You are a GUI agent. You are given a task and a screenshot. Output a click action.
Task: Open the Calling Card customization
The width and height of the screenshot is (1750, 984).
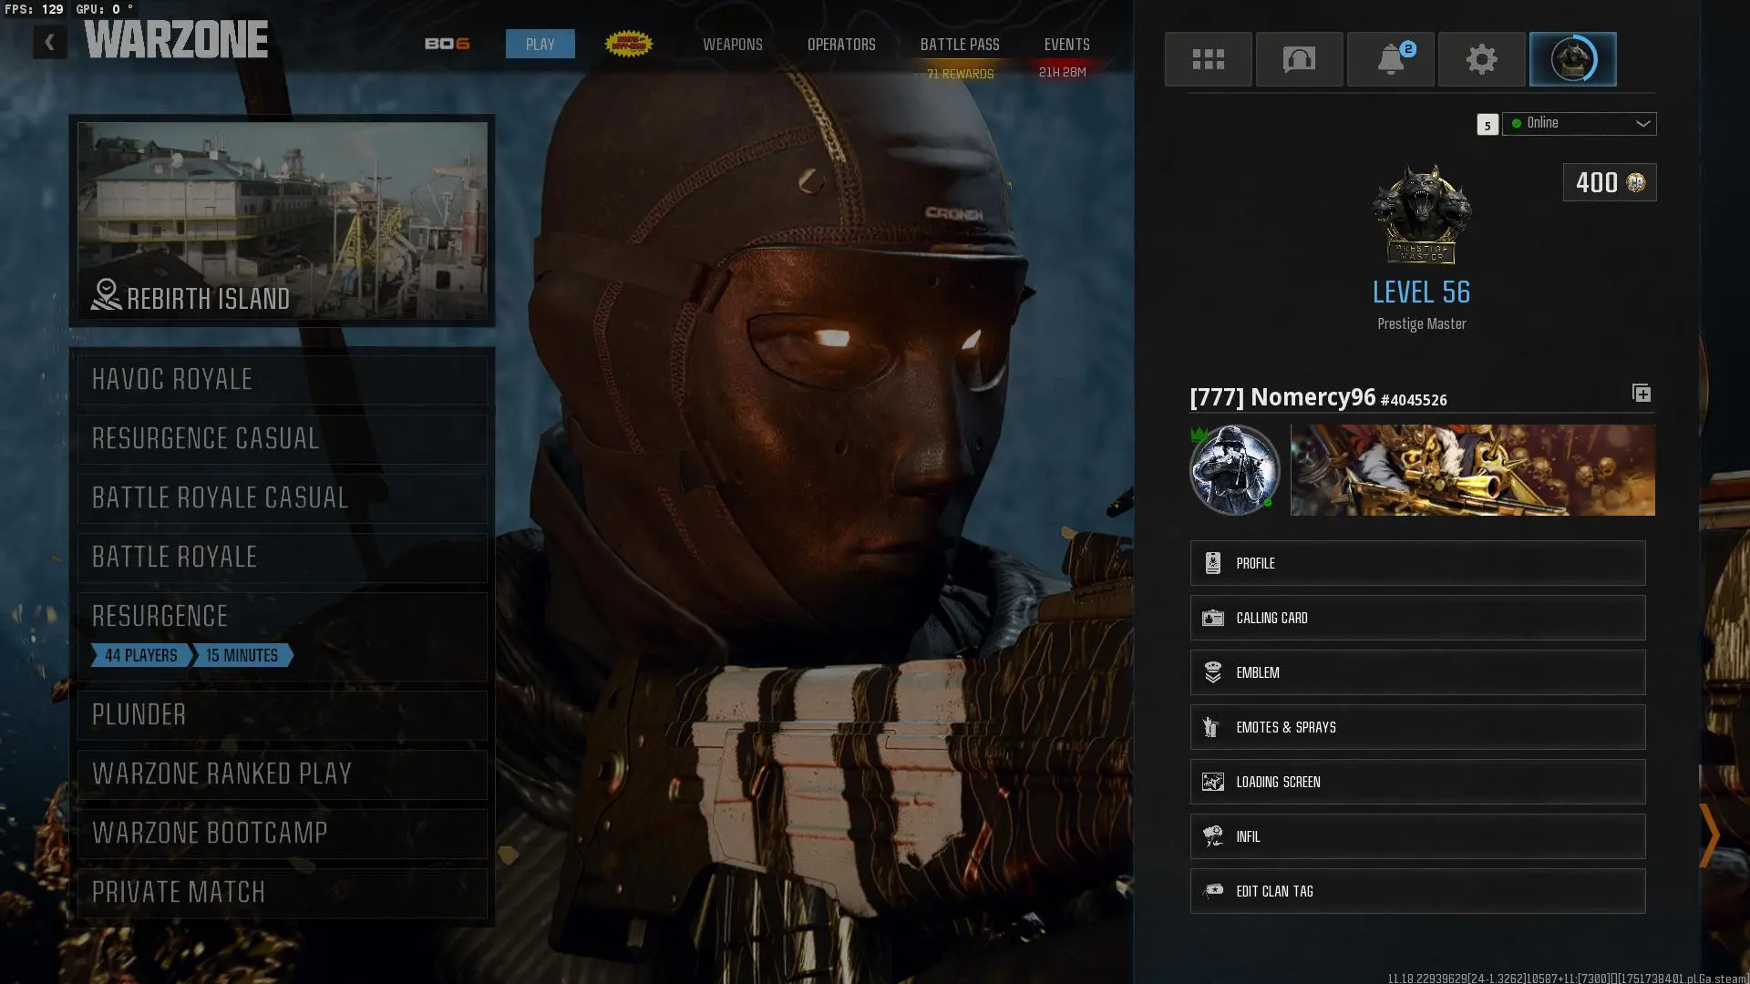(1416, 618)
